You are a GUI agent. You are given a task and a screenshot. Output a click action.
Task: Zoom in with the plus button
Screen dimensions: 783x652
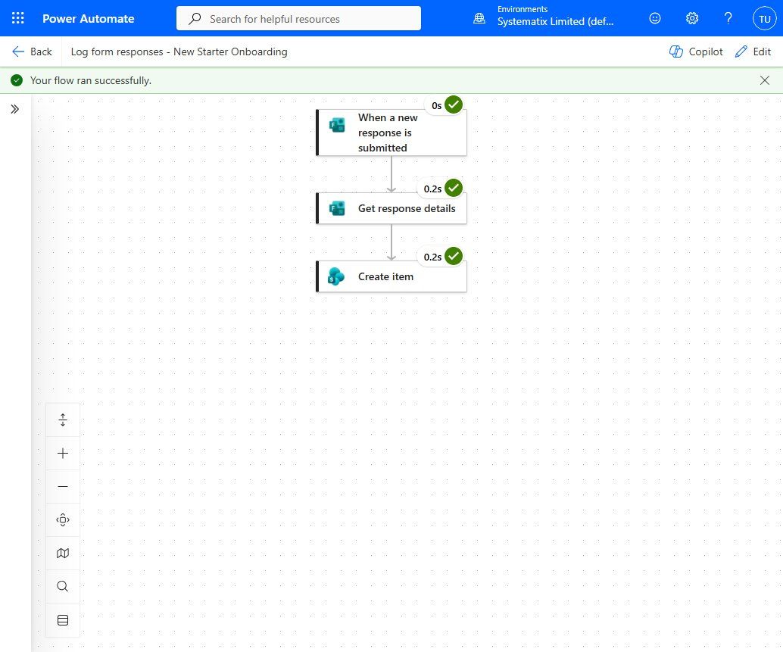click(63, 454)
